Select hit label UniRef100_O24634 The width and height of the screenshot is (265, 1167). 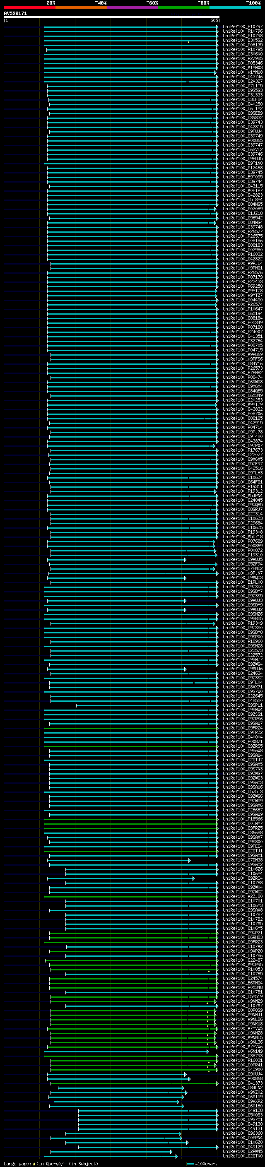tap(243, 673)
